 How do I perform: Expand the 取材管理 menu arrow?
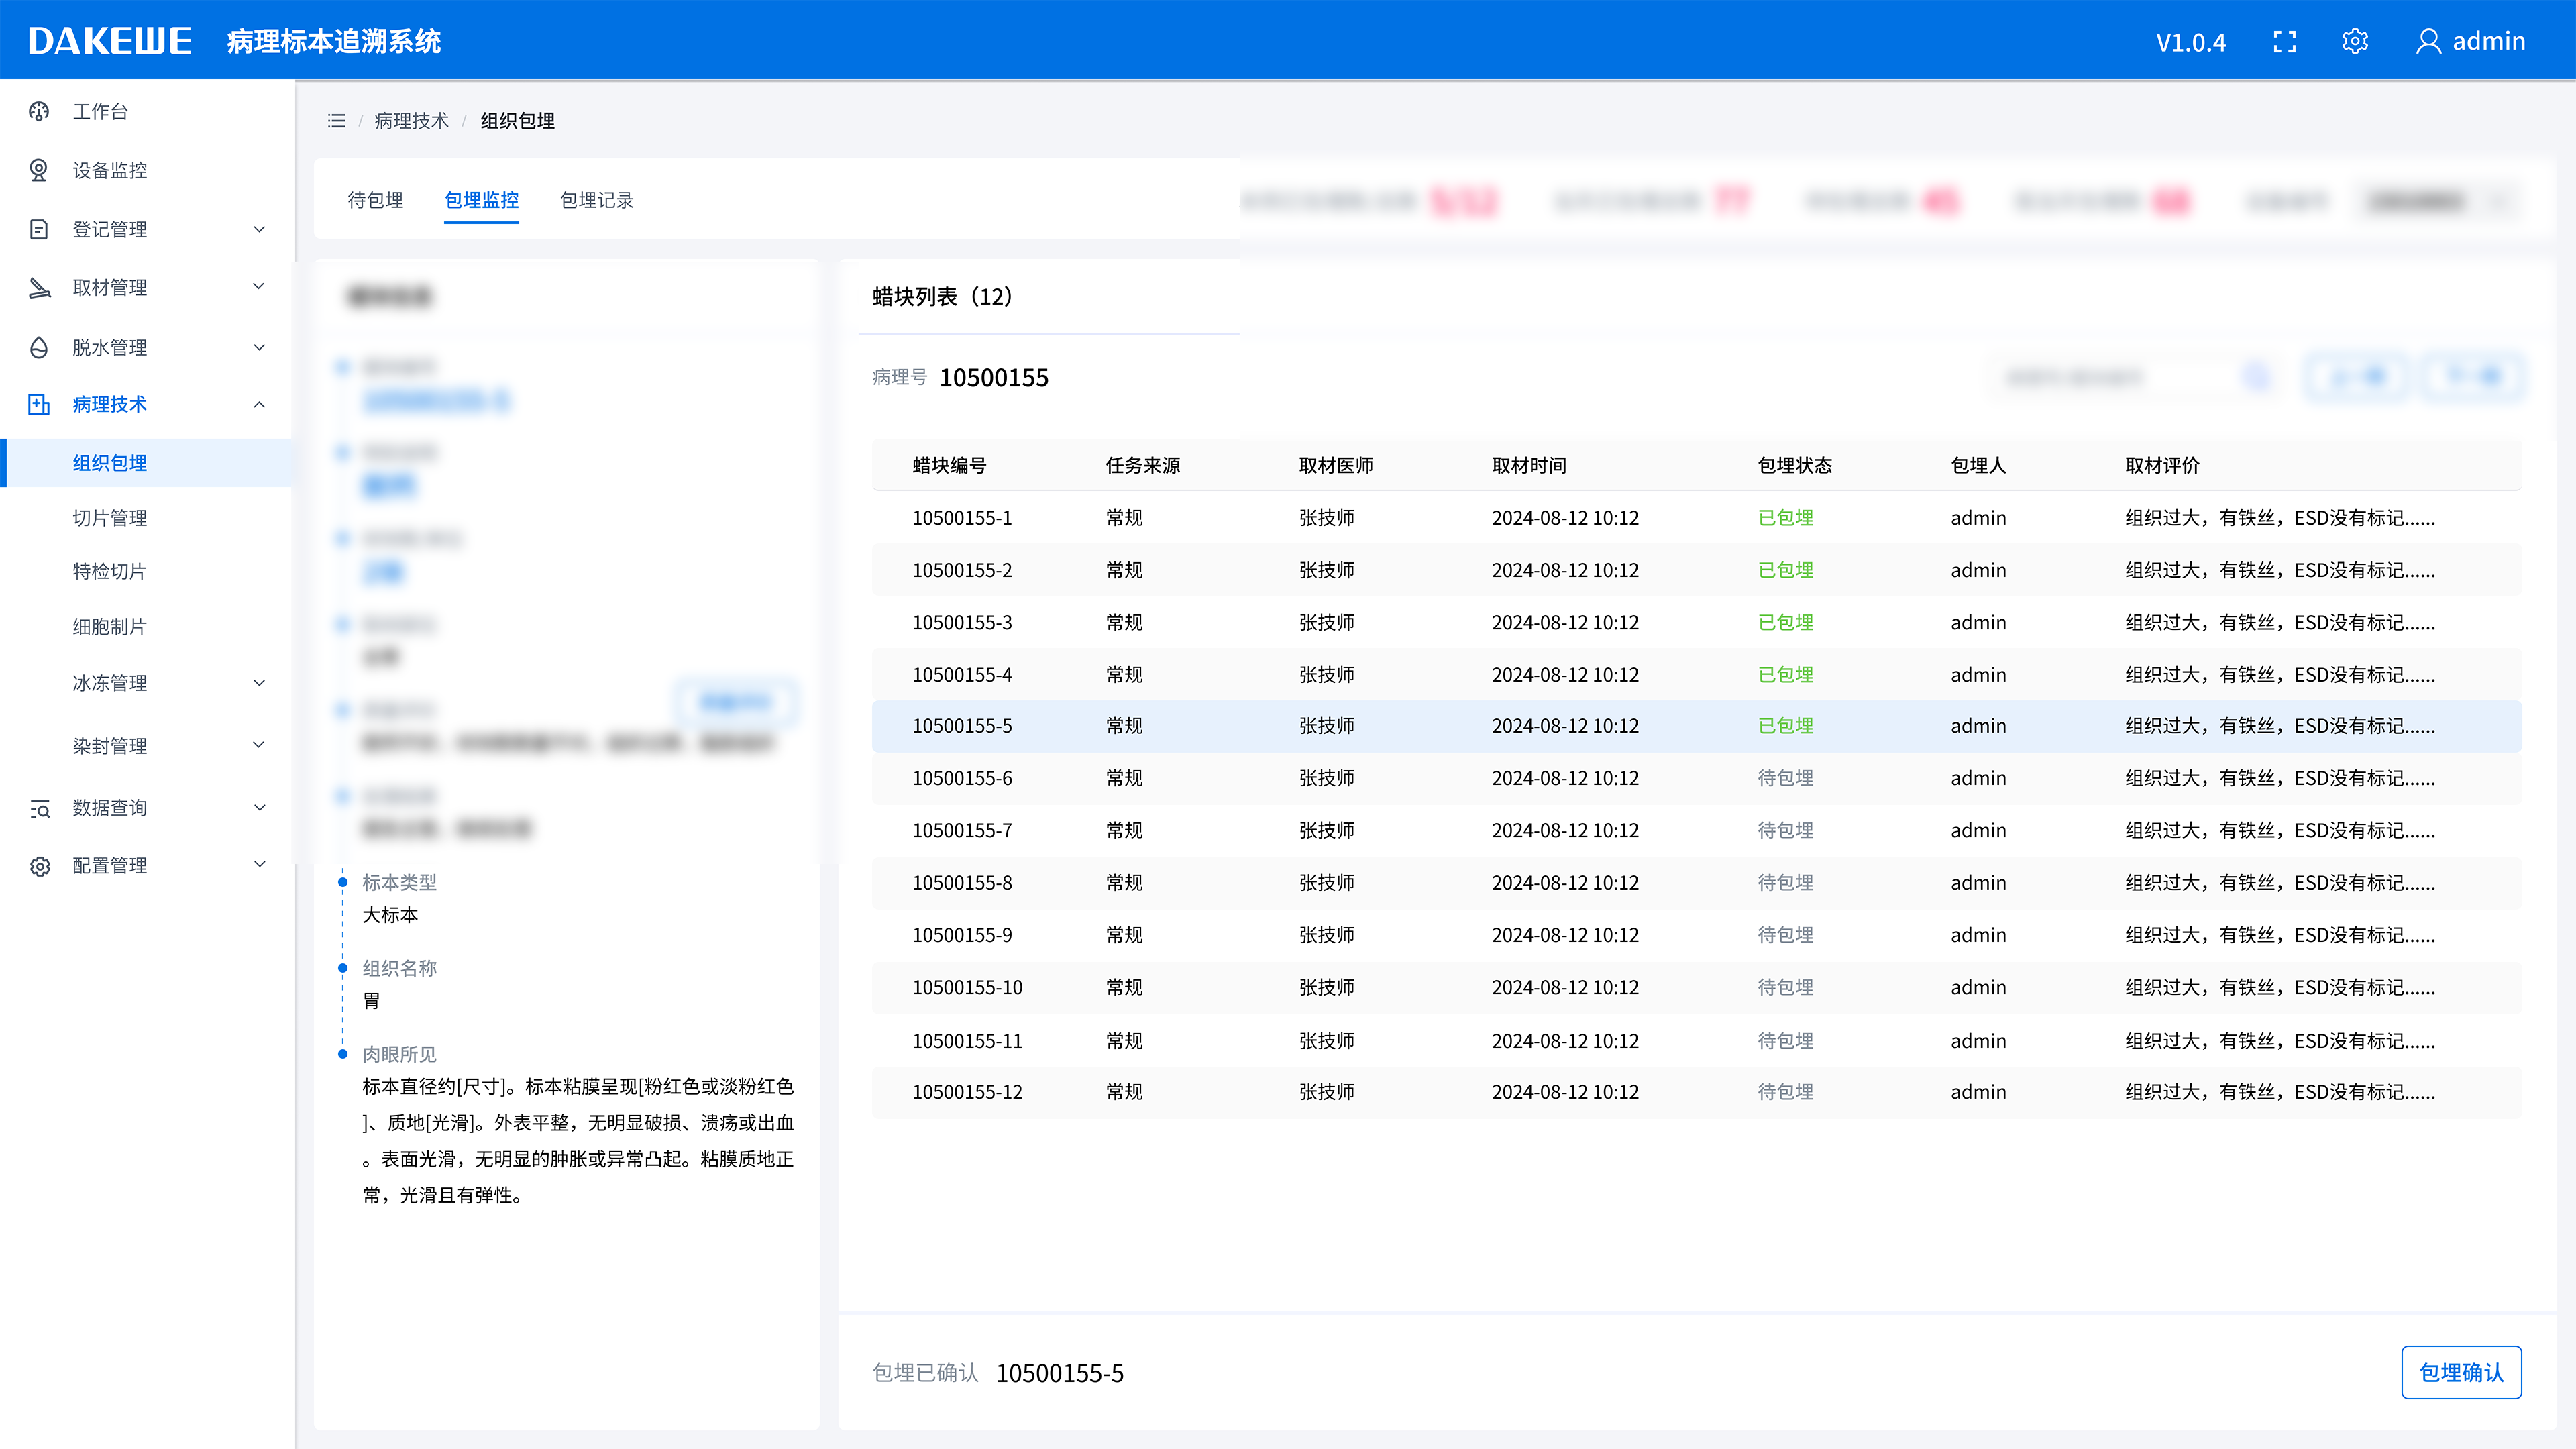(x=259, y=287)
